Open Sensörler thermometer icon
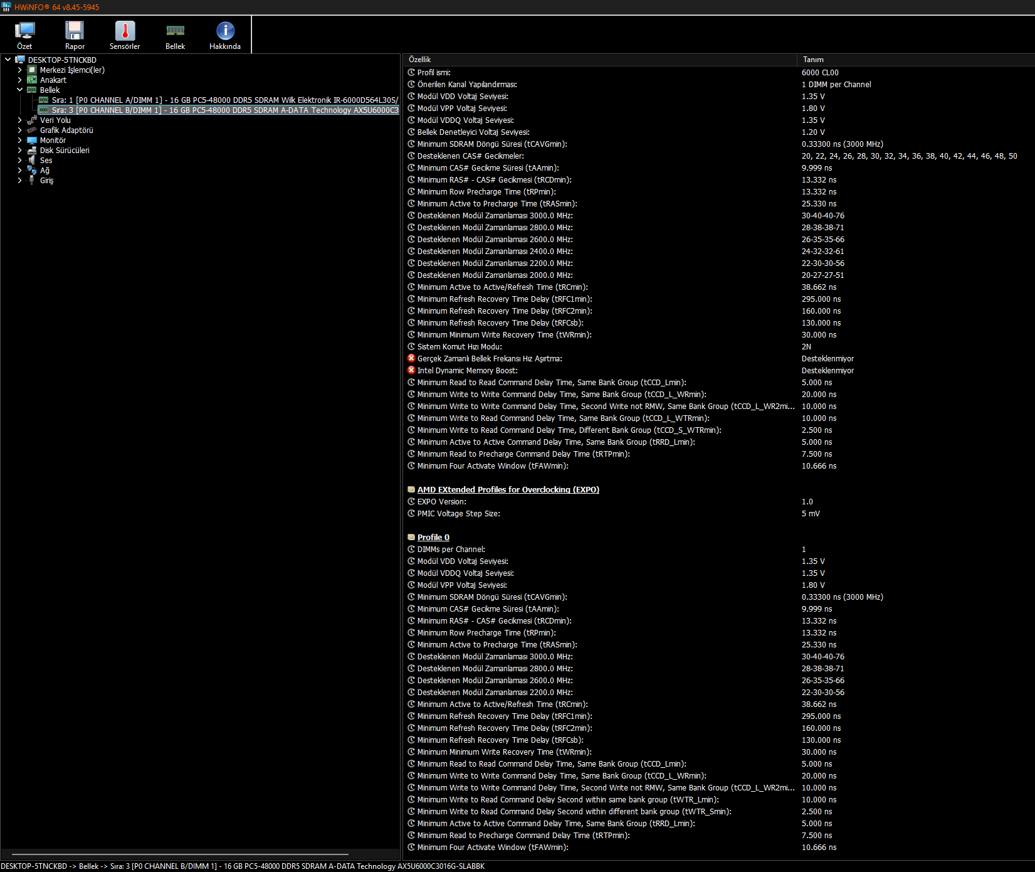 click(125, 31)
